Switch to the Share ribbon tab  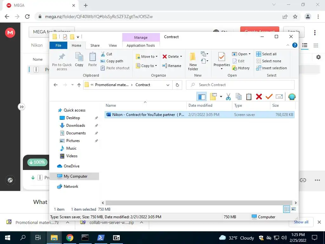tap(95, 45)
